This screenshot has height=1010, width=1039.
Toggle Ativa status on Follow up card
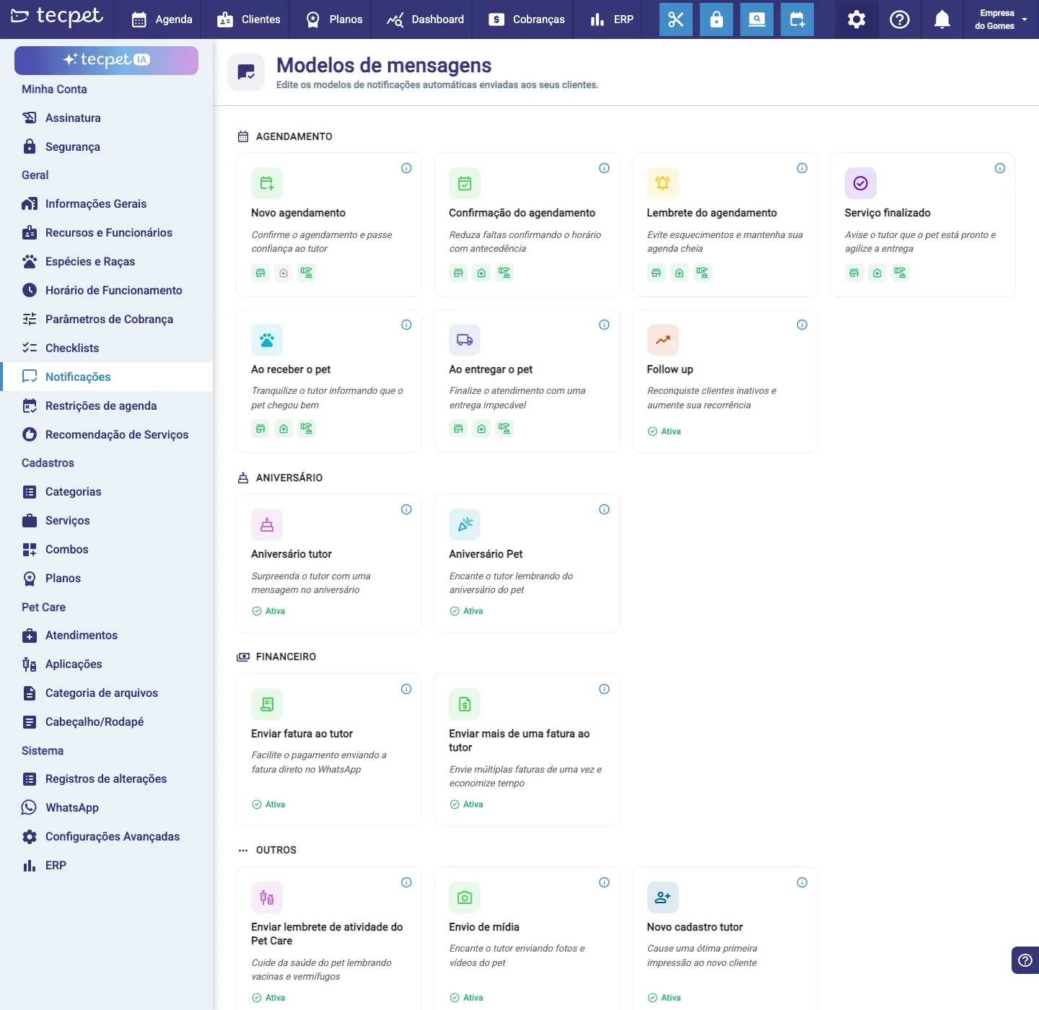coord(665,431)
